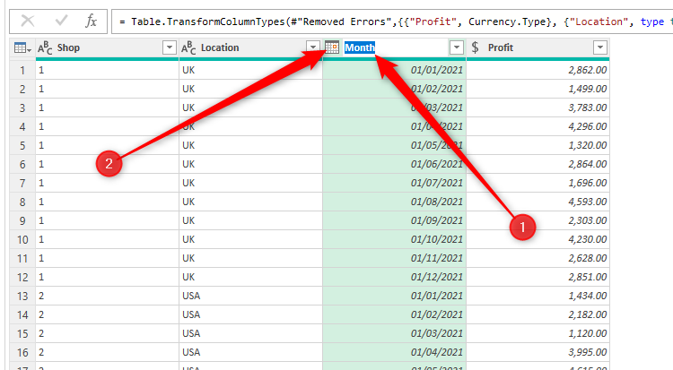
Task: Select row number 5
Action: (22, 145)
